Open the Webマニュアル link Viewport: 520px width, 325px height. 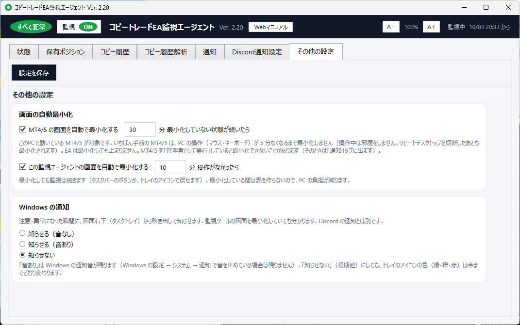[x=270, y=27]
